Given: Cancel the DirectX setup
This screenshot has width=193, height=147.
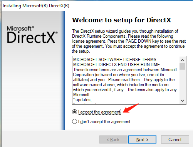Looking at the screenshot, I should point(175,140).
